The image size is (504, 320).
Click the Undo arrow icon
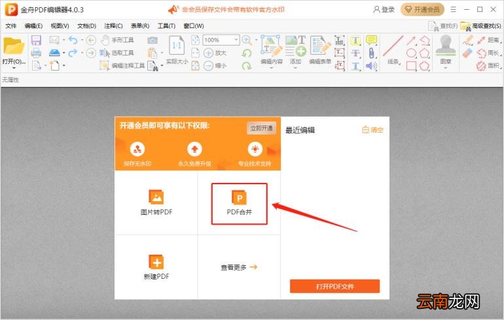[x=73, y=40]
